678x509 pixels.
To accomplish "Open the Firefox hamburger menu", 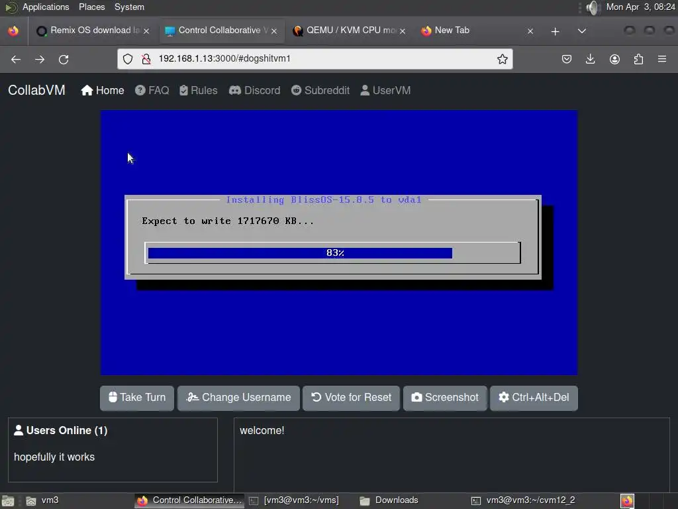I will click(x=662, y=59).
